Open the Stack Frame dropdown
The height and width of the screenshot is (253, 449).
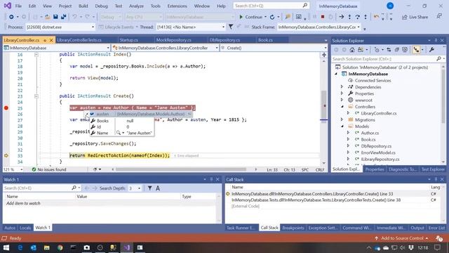(358, 27)
